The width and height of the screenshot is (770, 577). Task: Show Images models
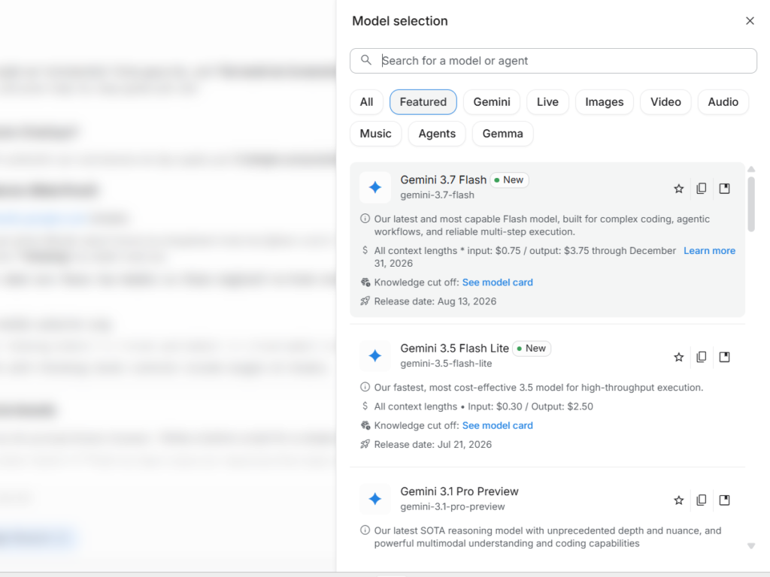605,102
